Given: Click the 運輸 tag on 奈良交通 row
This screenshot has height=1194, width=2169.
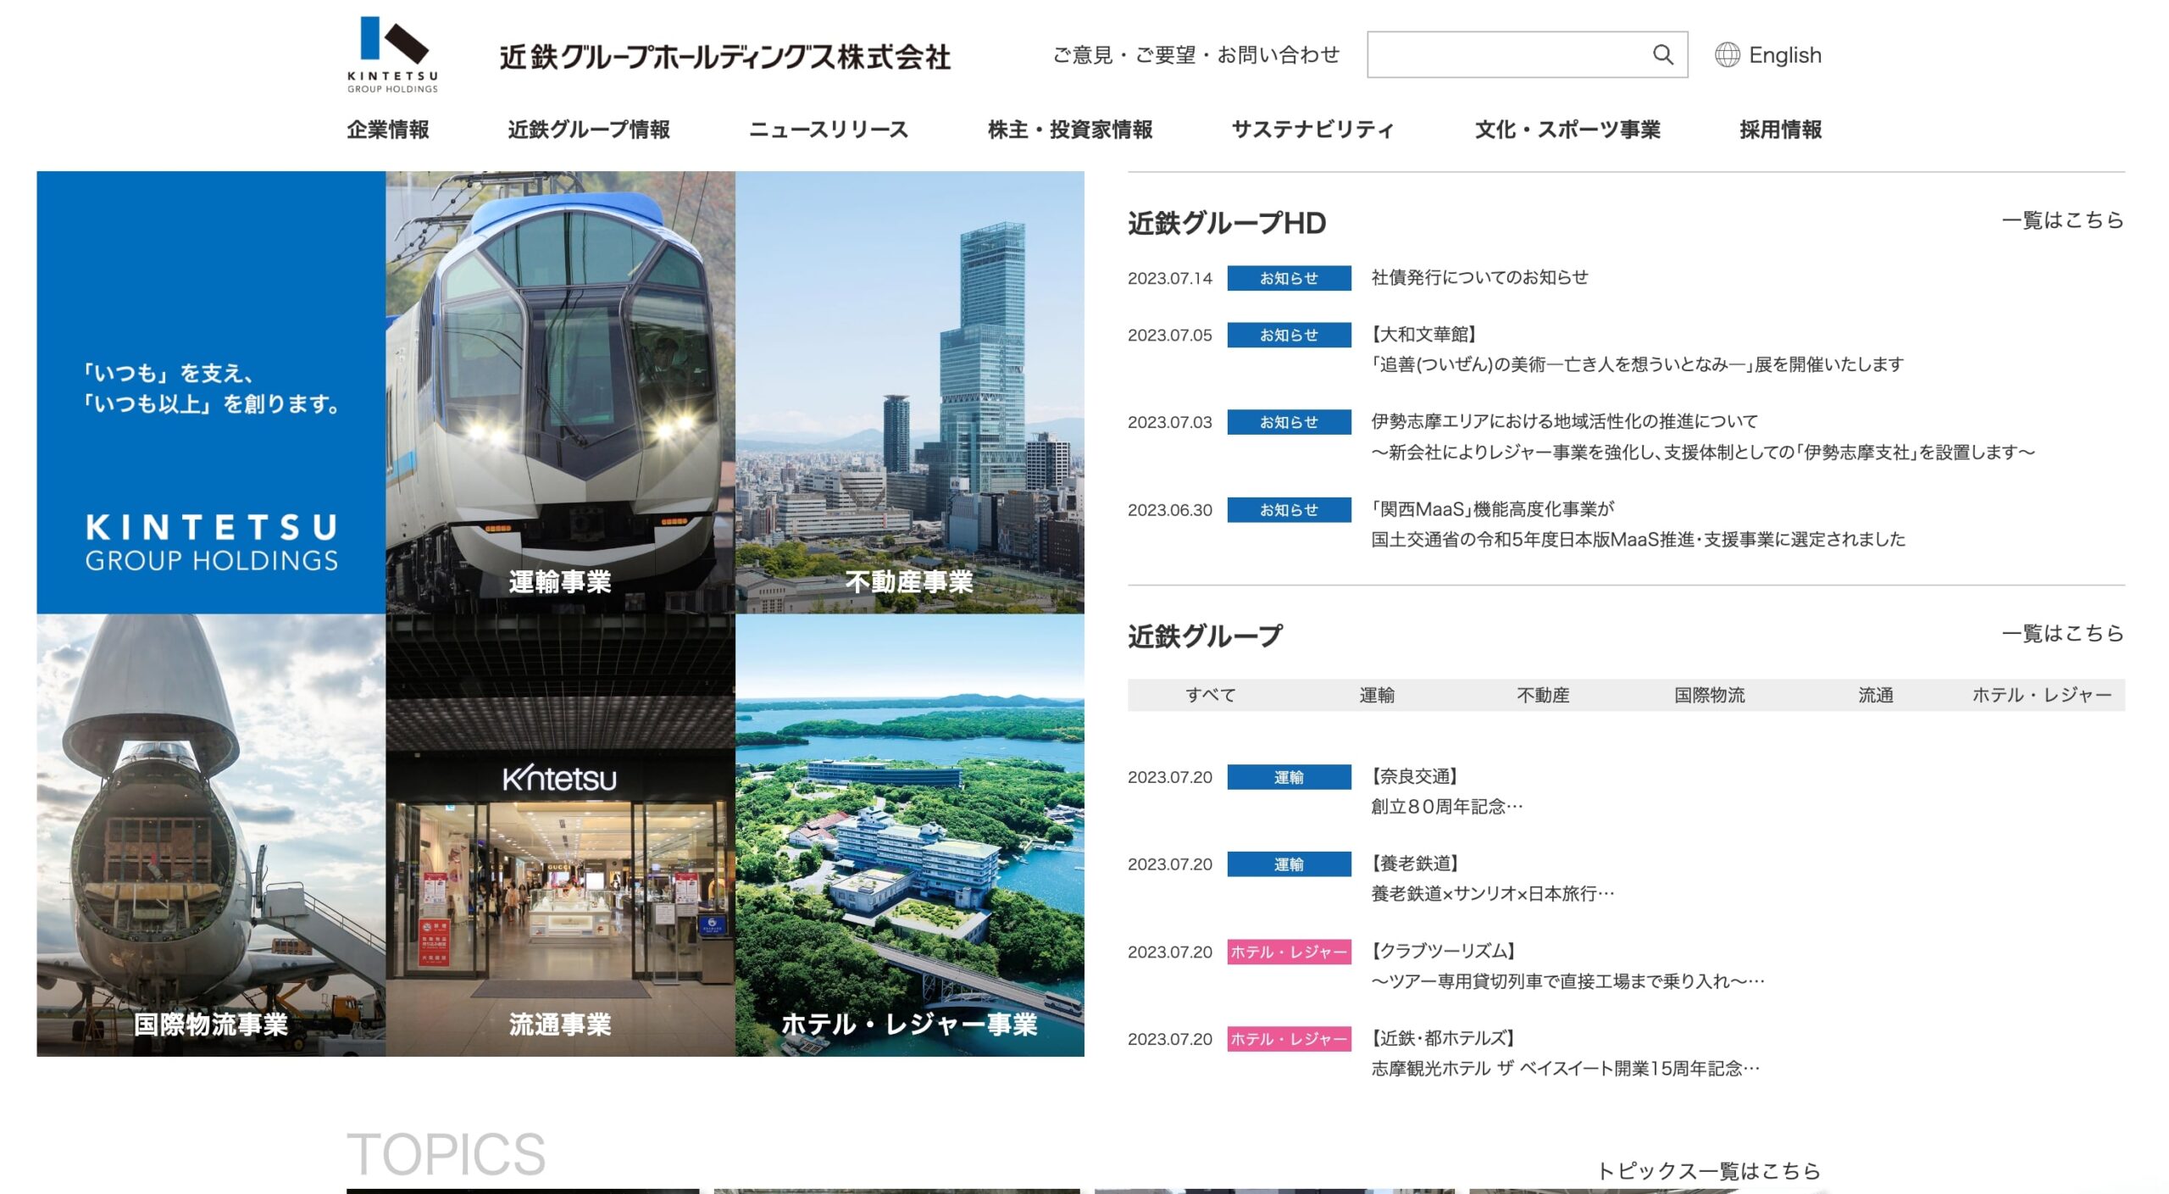Looking at the screenshot, I should (x=1289, y=777).
